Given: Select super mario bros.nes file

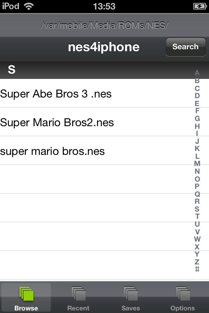Looking at the screenshot, I should coord(53,151).
